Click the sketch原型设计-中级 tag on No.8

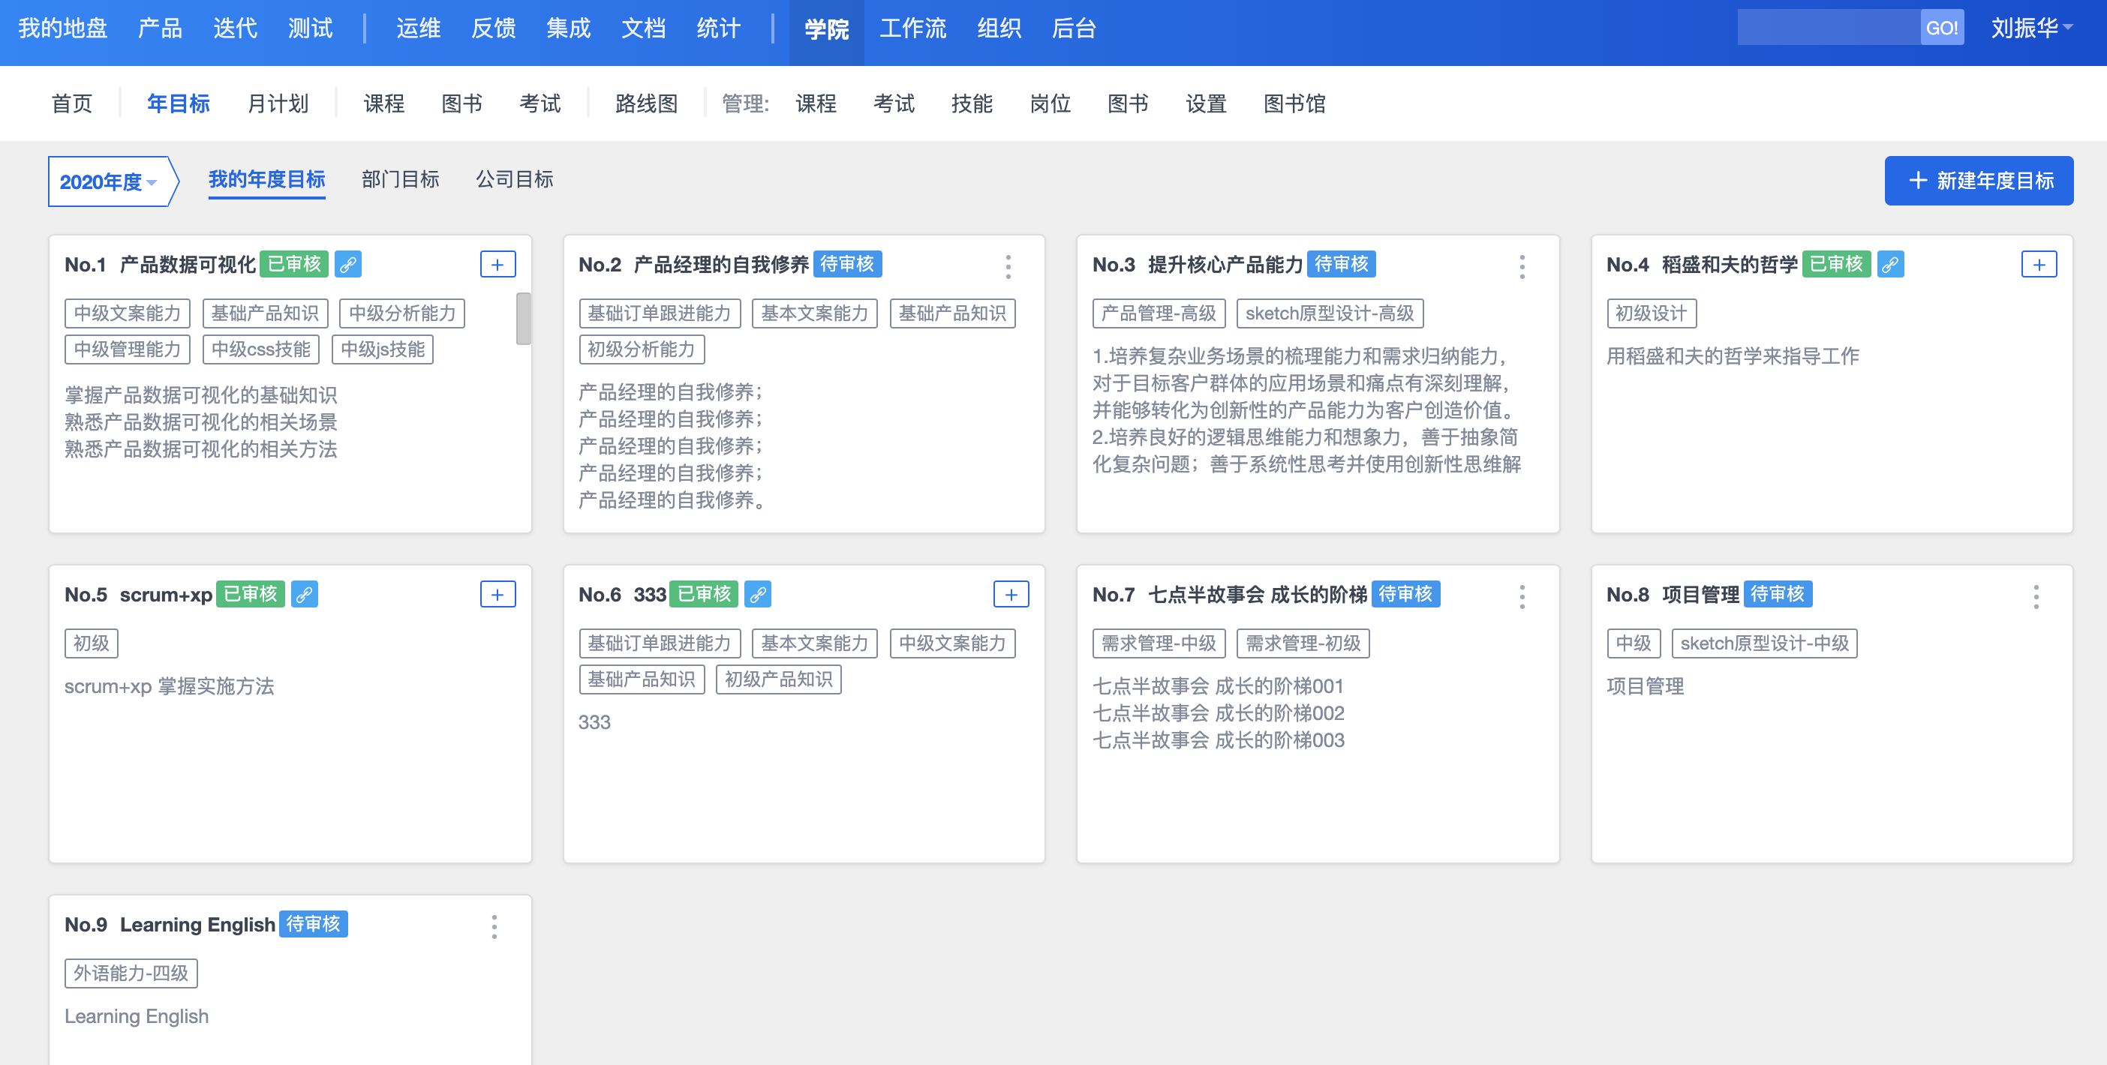point(1764,643)
